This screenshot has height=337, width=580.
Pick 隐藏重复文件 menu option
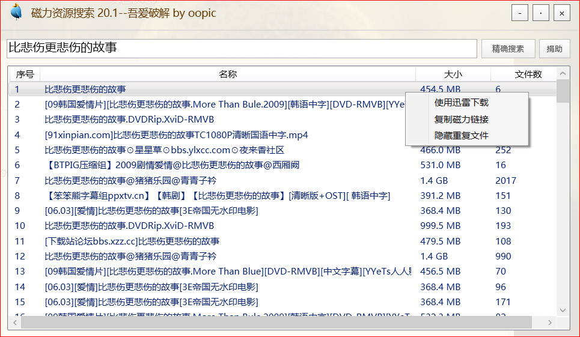point(461,135)
